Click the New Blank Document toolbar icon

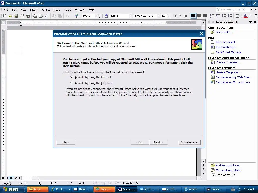click(x=5, y=16)
